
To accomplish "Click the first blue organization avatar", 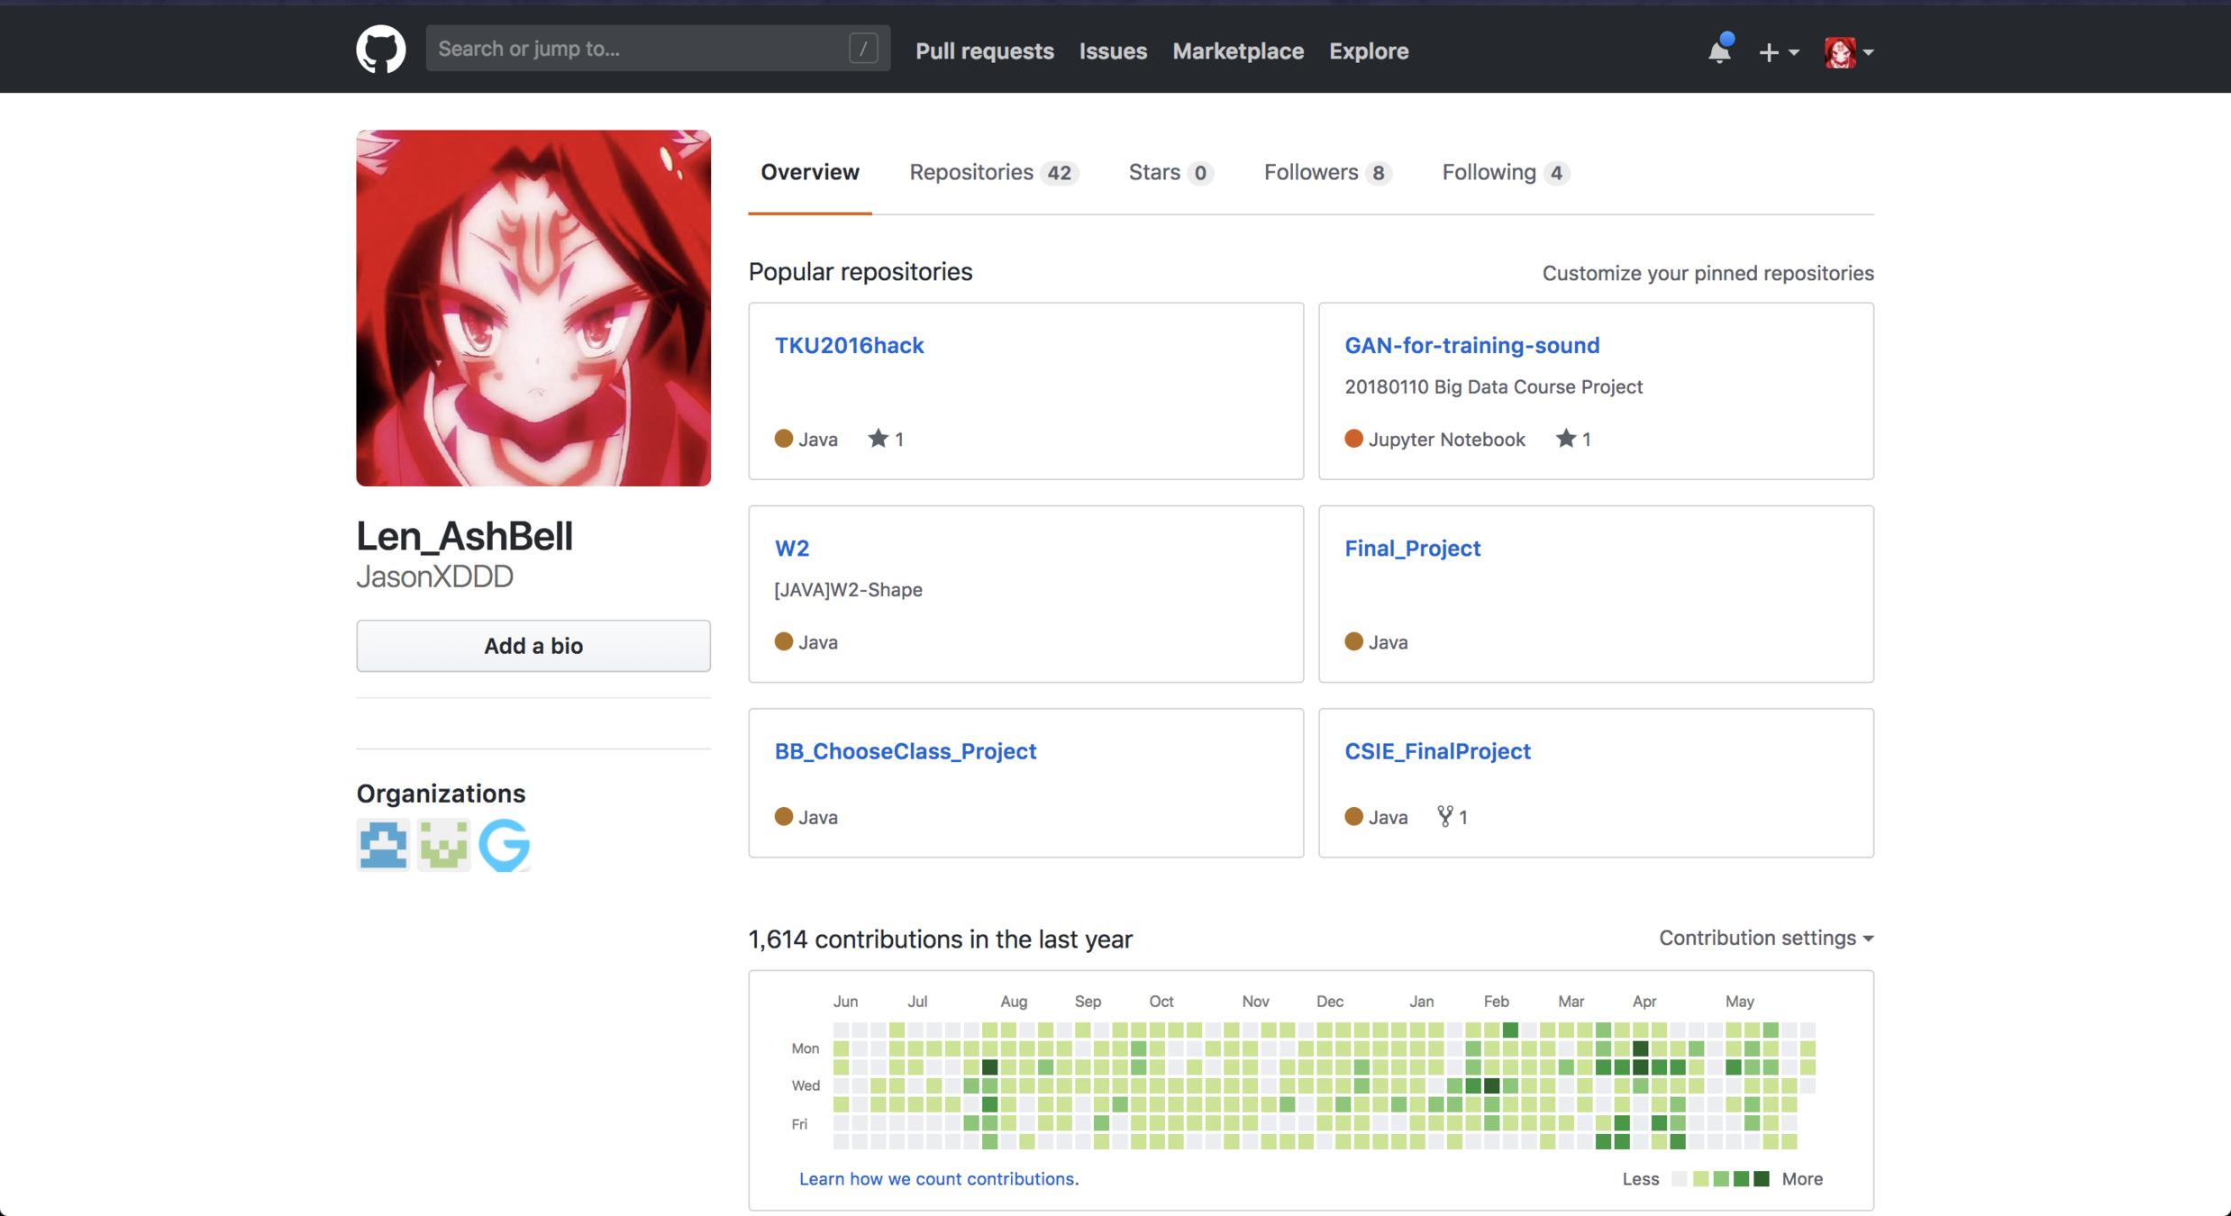I will [383, 844].
